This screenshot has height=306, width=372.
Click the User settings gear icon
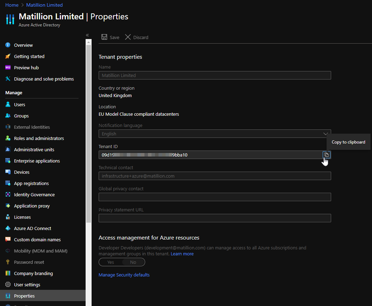(8, 285)
